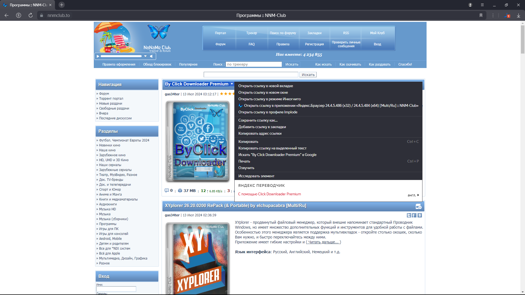Share XYplorer post on VKontakte
This screenshot has height=295, width=525.
420,215
